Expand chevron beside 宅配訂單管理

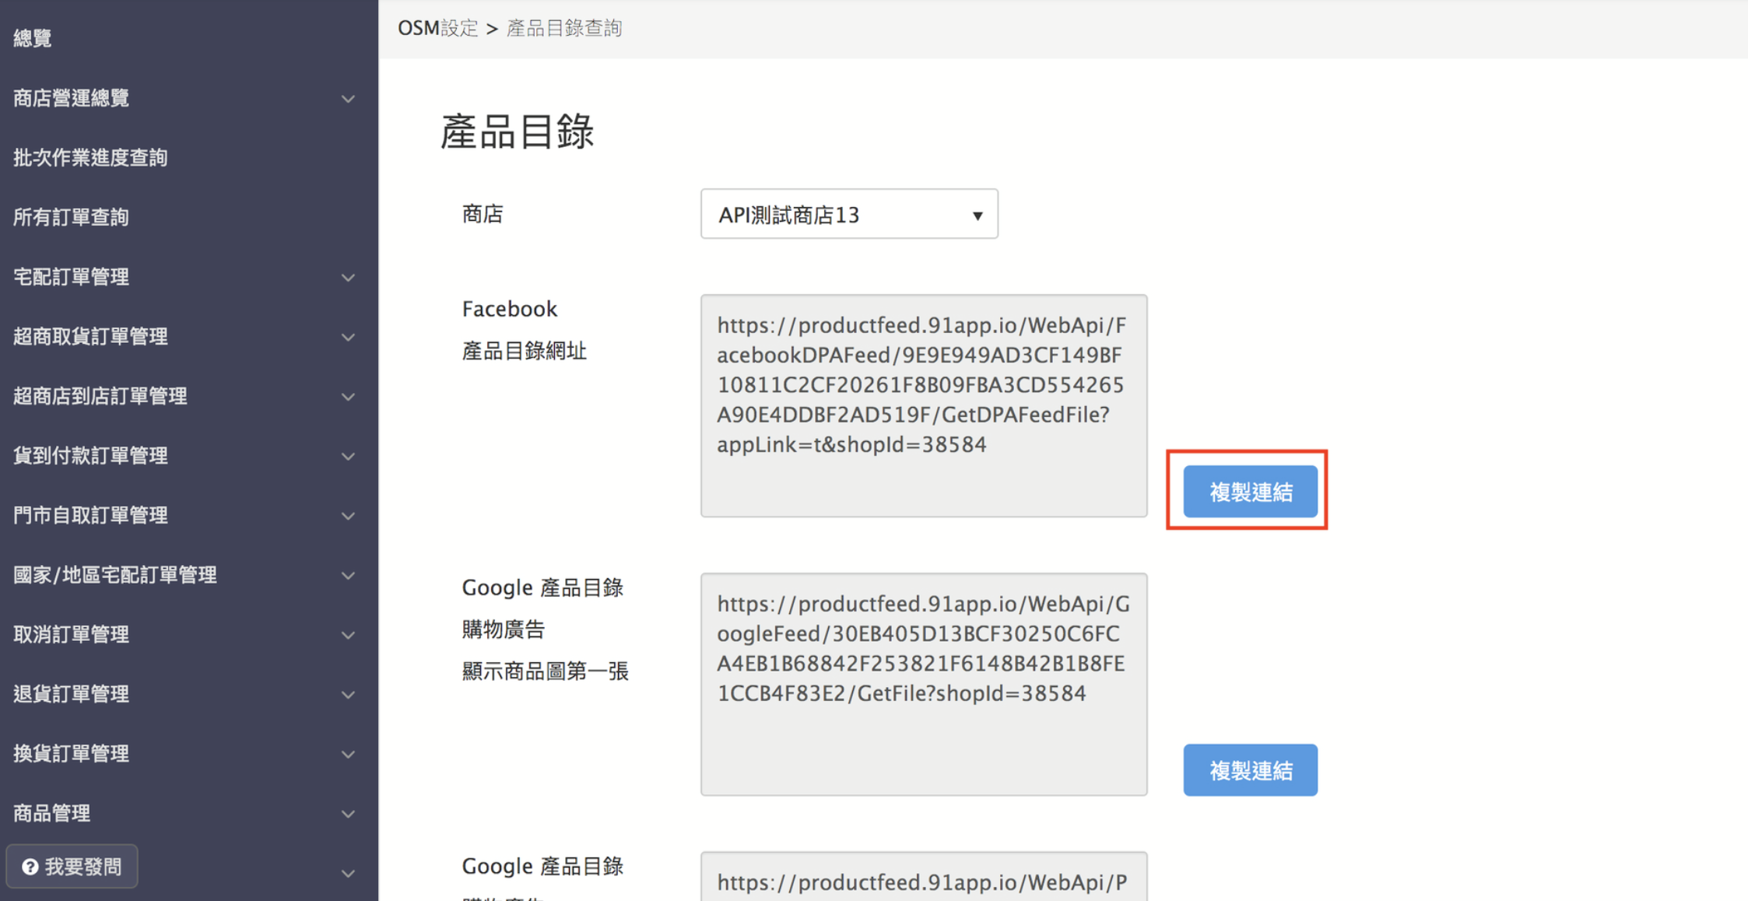[x=348, y=278]
